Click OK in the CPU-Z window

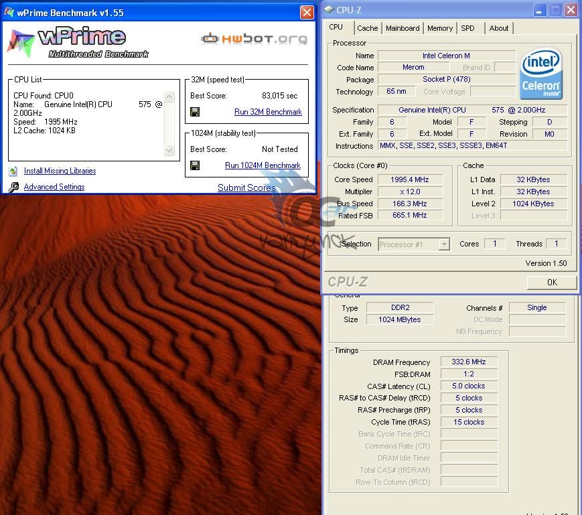coord(552,283)
